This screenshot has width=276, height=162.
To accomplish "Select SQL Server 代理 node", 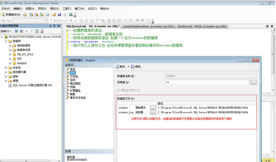I will (32, 85).
